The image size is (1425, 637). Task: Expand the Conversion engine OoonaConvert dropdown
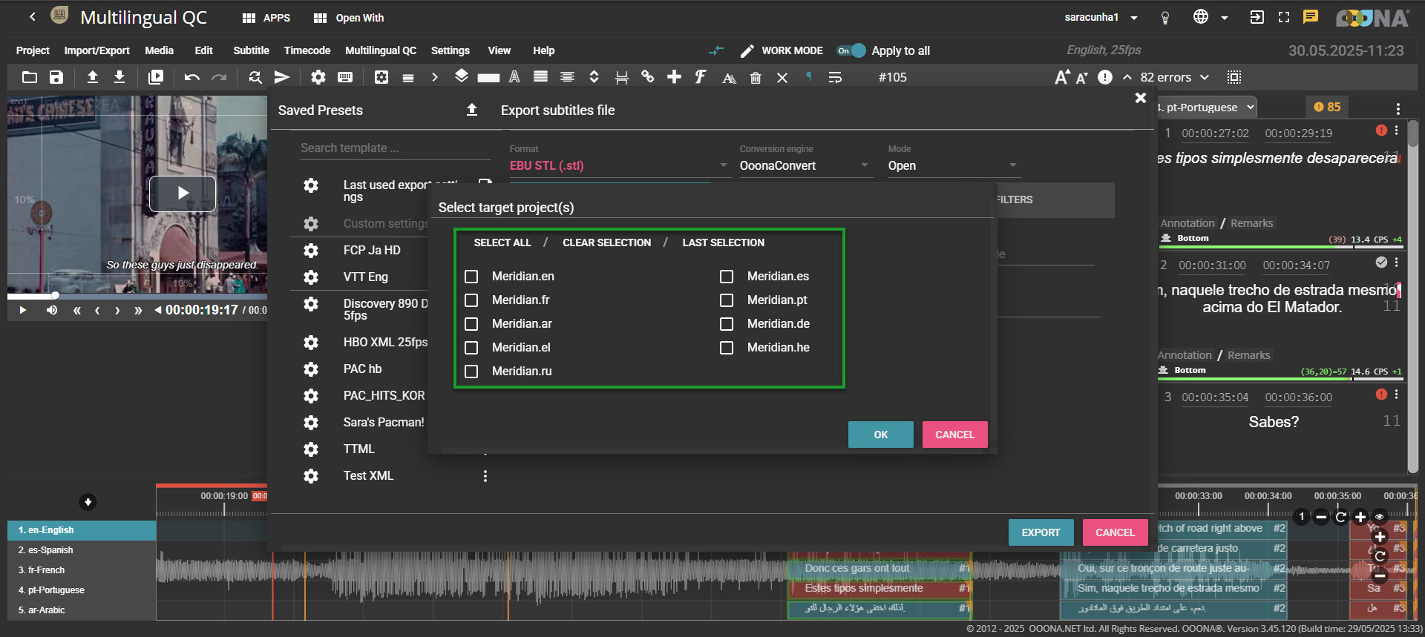[x=803, y=166]
